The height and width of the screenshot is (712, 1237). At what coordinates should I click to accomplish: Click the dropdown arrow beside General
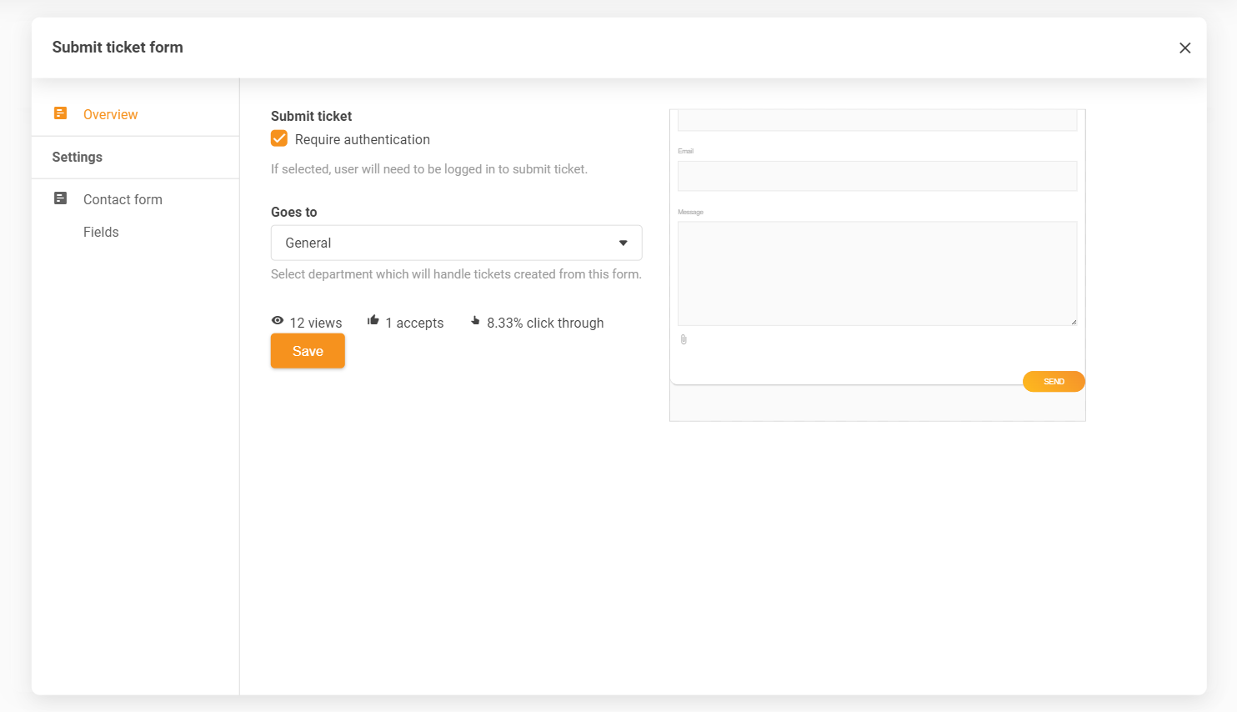[623, 243]
